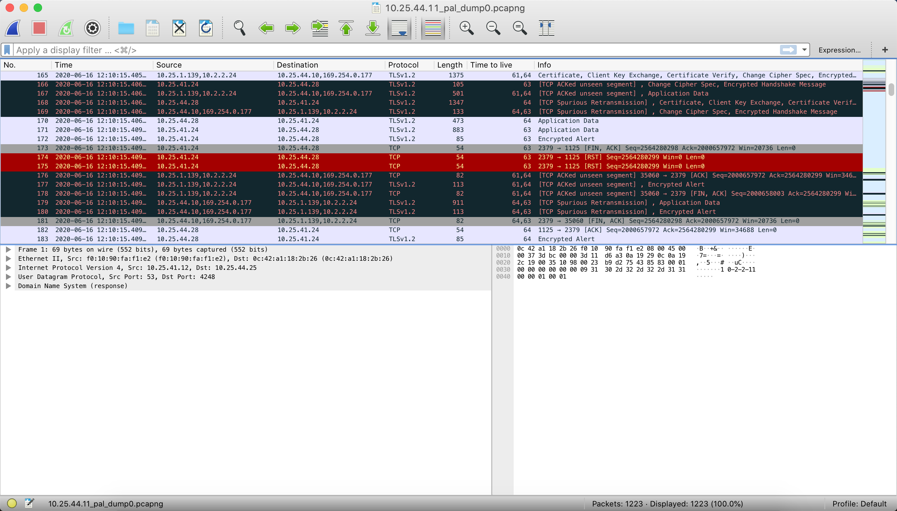Toggle auto-scroll during live capture
The height and width of the screenshot is (511, 897).
399,28
